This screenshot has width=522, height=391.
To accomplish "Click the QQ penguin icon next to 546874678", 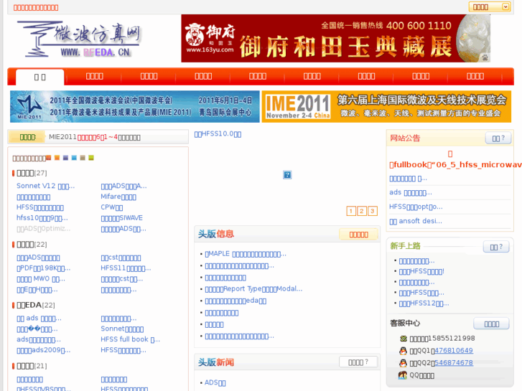I will (403, 363).
